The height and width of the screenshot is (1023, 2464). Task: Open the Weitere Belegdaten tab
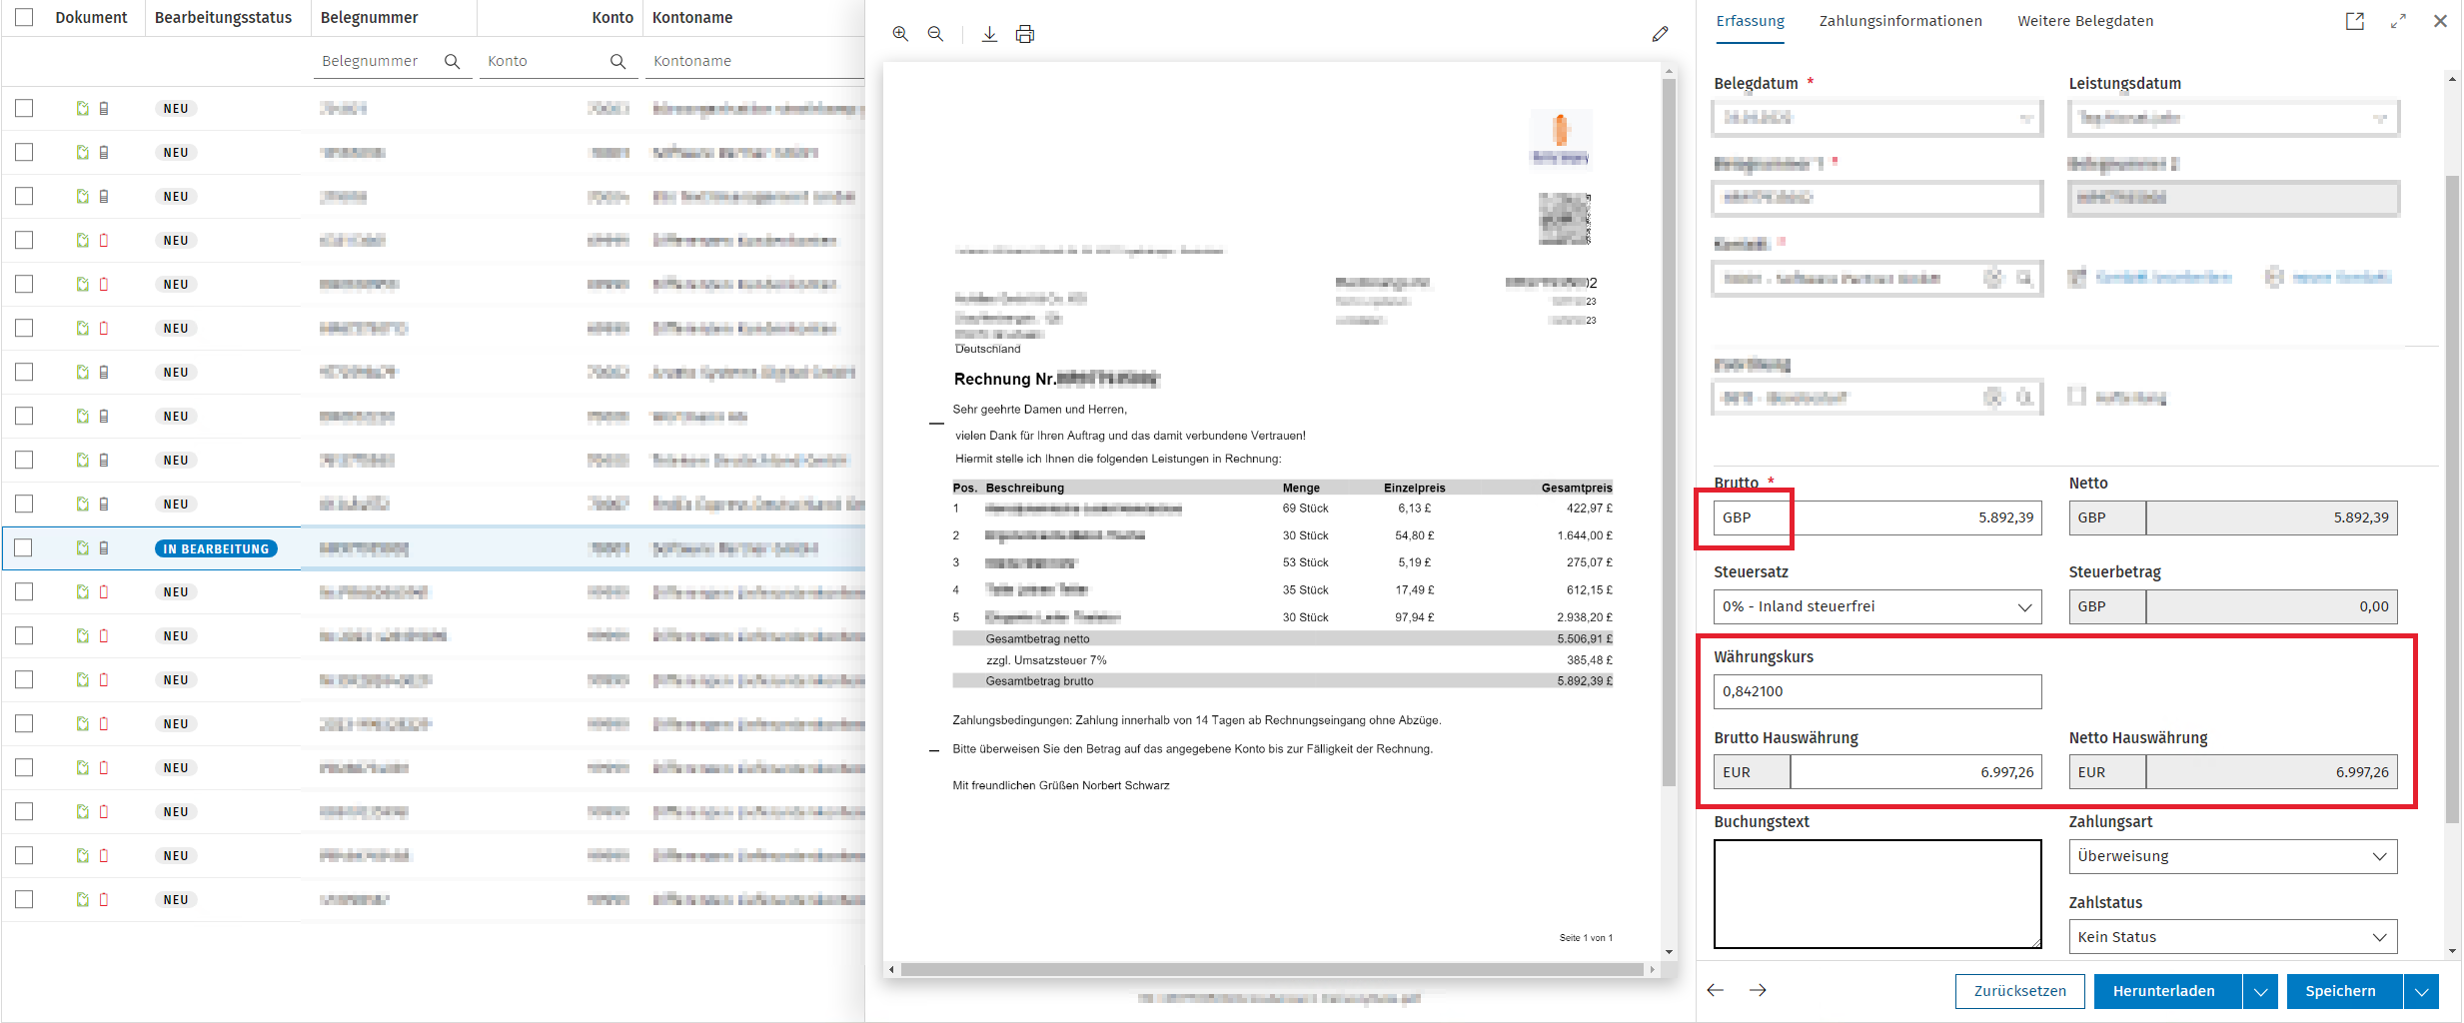point(2085,21)
